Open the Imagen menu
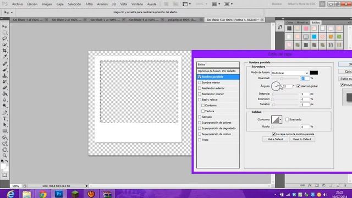 tap(47, 4)
